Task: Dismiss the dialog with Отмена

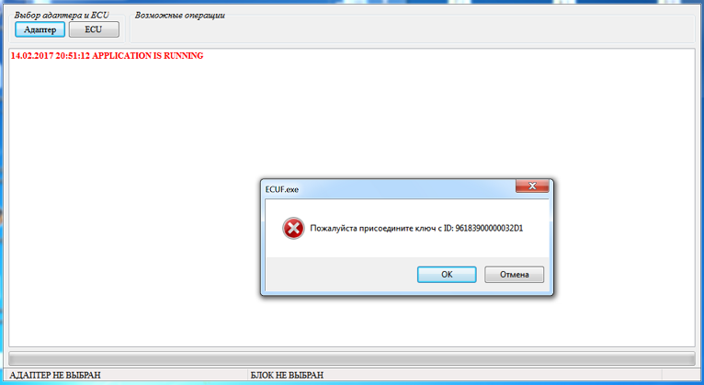Action: click(514, 274)
